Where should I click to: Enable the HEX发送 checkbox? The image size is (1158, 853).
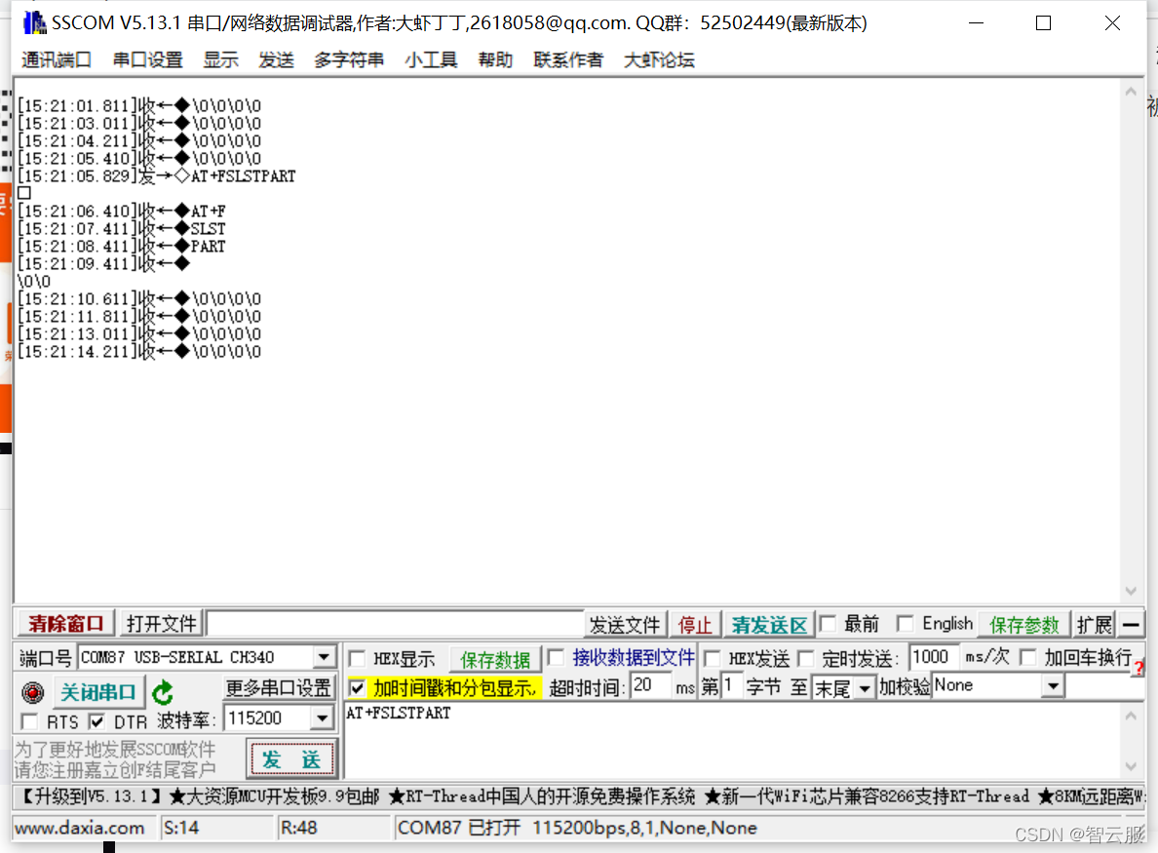click(713, 658)
